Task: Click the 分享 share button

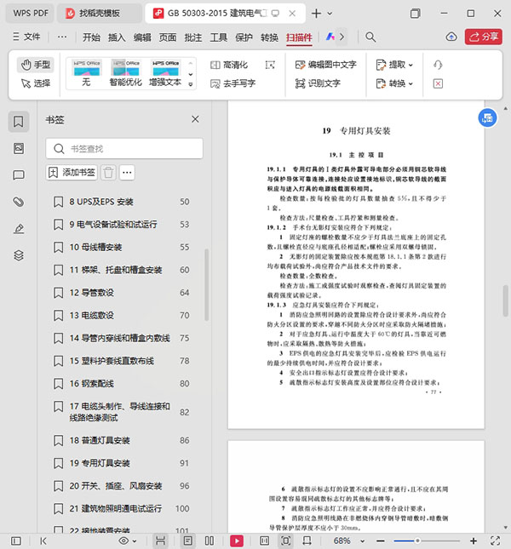Action: tap(484, 37)
